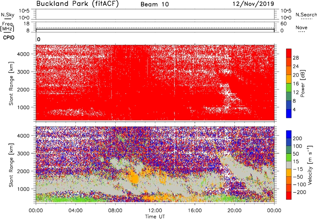
Task: Select the Freq. [MHz] axis label
Action: coord(7,26)
